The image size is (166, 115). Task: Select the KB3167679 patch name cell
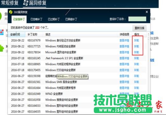tap(34, 40)
